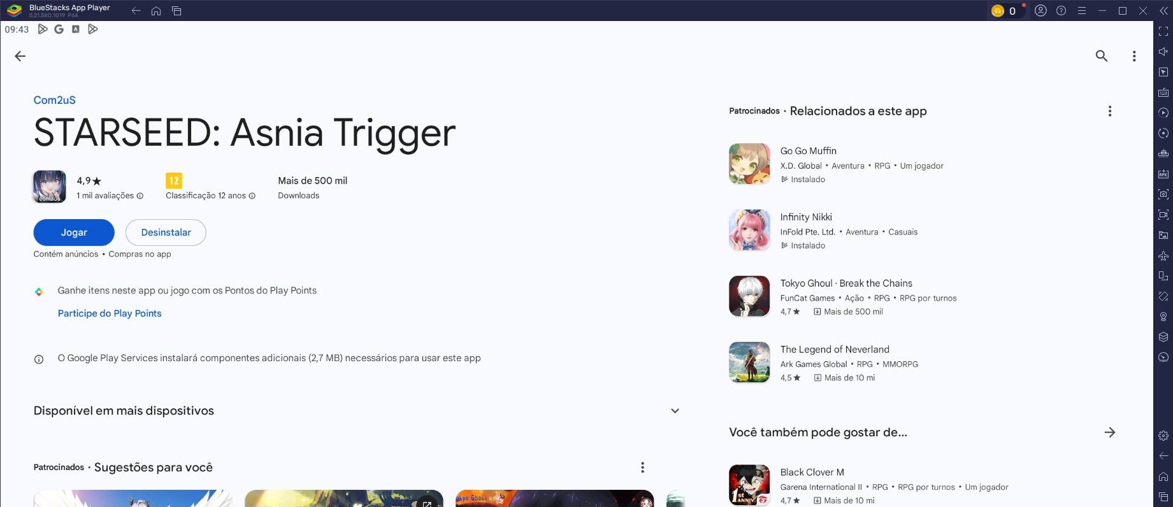This screenshot has height=507, width=1173.
Task: Click info icon next to Classificação 12 anos
Action: tap(252, 196)
